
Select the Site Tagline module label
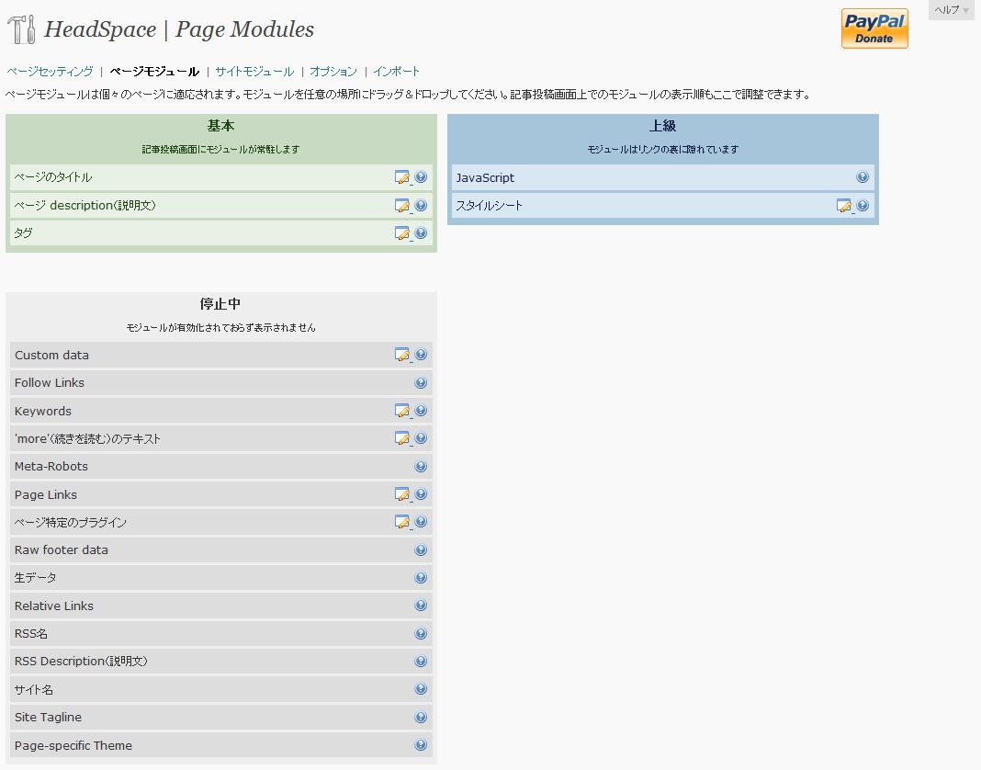[48, 717]
